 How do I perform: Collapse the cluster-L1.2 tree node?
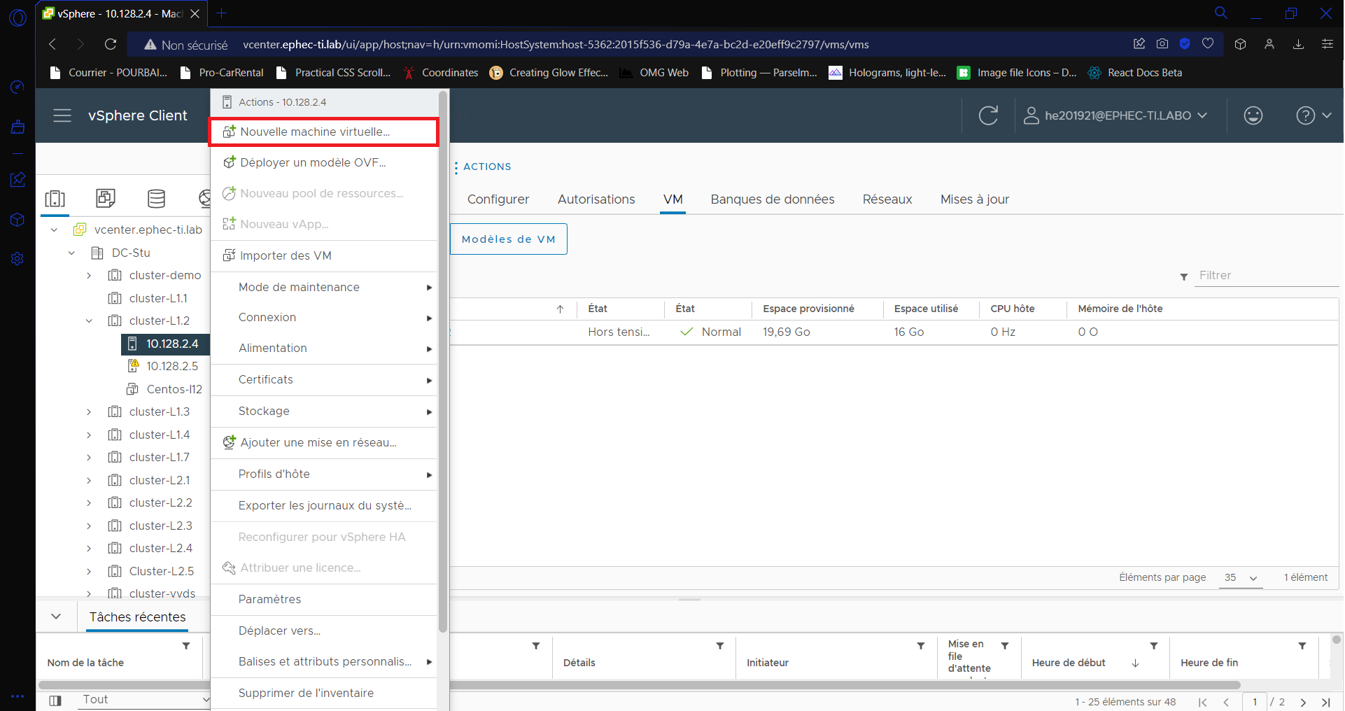point(89,321)
